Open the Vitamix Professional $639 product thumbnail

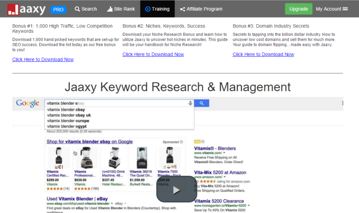[x=86, y=158]
